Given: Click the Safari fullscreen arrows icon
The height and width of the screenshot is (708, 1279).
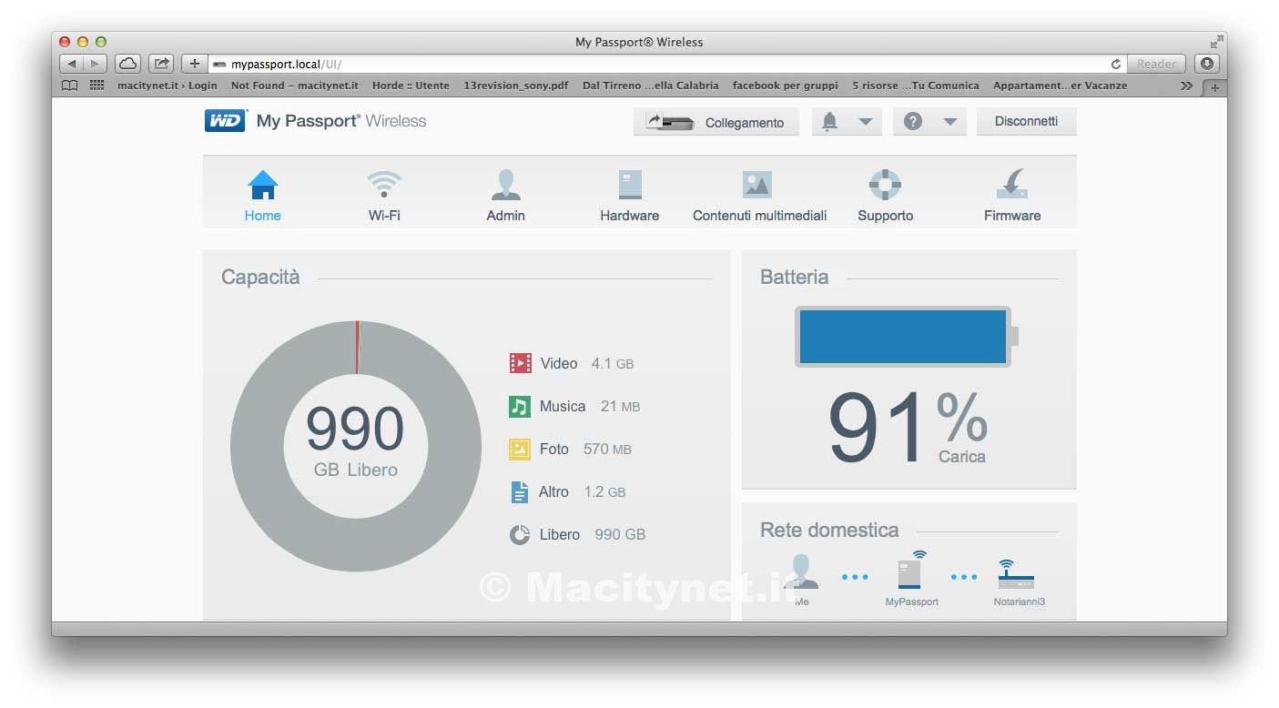Looking at the screenshot, I should point(1217,42).
